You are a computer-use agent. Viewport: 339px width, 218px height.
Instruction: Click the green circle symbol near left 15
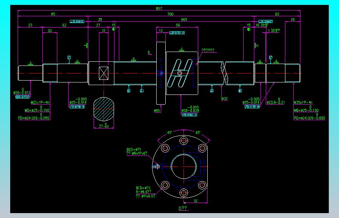pyautogui.click(x=114, y=29)
